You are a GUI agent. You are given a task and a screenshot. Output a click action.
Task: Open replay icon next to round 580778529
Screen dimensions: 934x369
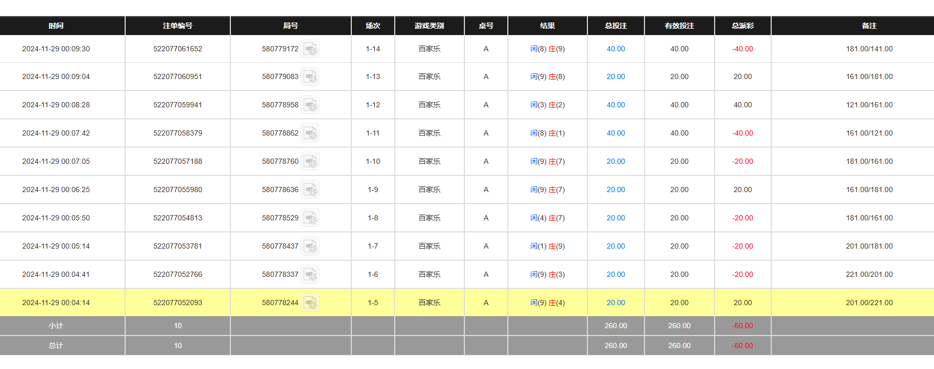coord(310,218)
